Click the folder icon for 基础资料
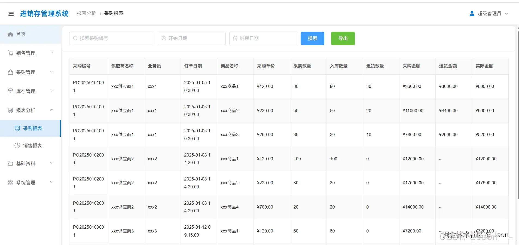This screenshot has height=245, width=519. point(10,163)
